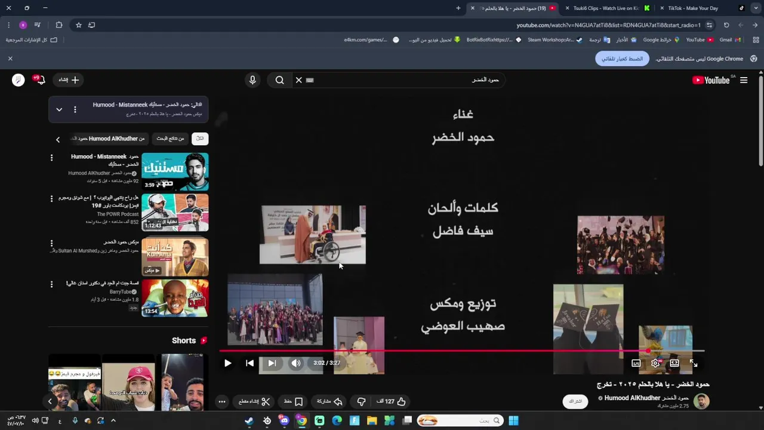Show hidden system tray icons
Image resolution: width=764 pixels, height=430 pixels.
[x=113, y=420]
